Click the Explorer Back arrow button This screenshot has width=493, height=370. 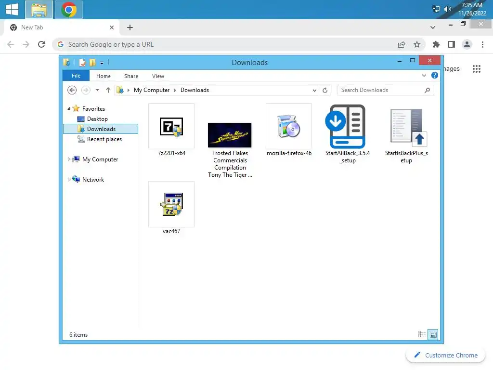pos(72,90)
